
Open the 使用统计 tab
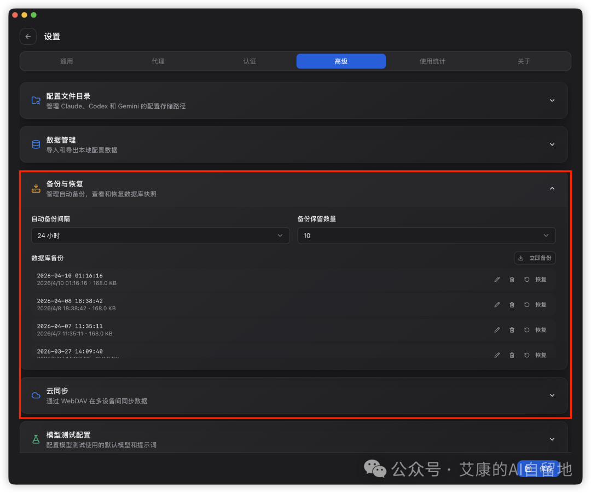[x=432, y=61]
